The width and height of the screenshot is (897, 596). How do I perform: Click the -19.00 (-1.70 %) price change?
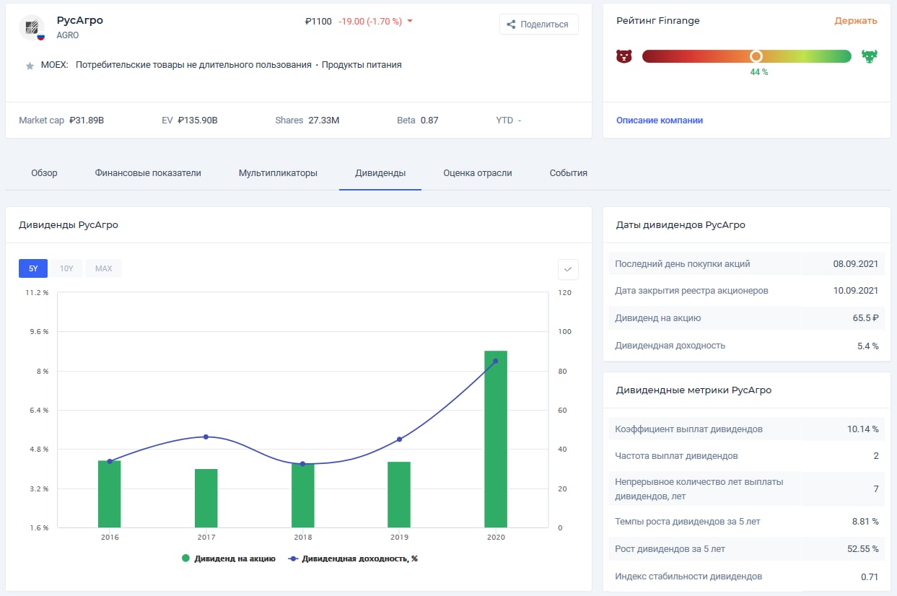370,22
